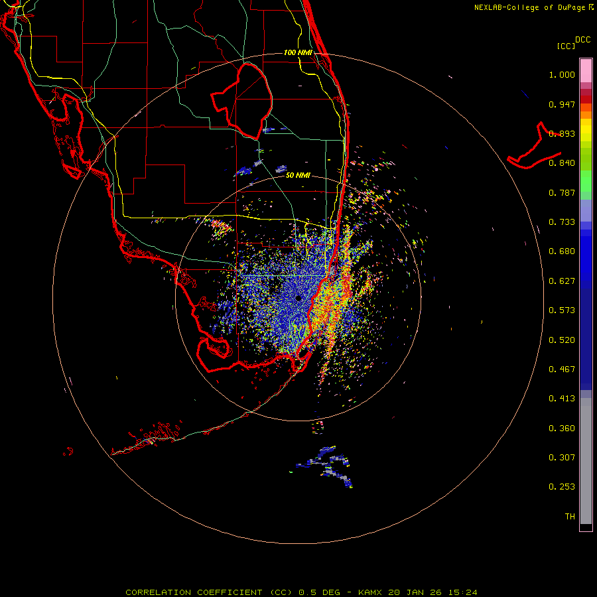Click the 0.520 scale label

[562, 340]
